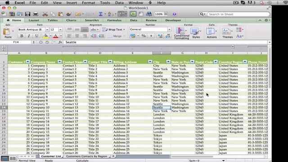This screenshot has width=288, height=162.
Task: Apply the red font color
Action: coord(56,36)
